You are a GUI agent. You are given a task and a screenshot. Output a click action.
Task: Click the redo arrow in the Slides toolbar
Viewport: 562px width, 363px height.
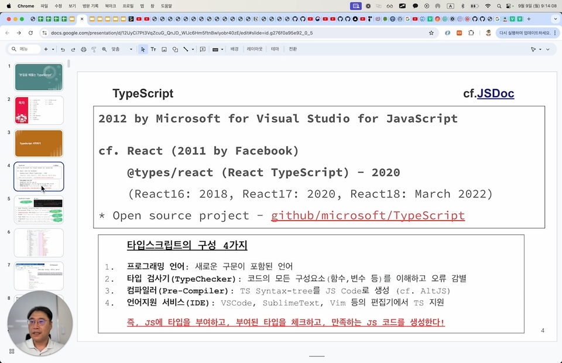[x=73, y=49]
